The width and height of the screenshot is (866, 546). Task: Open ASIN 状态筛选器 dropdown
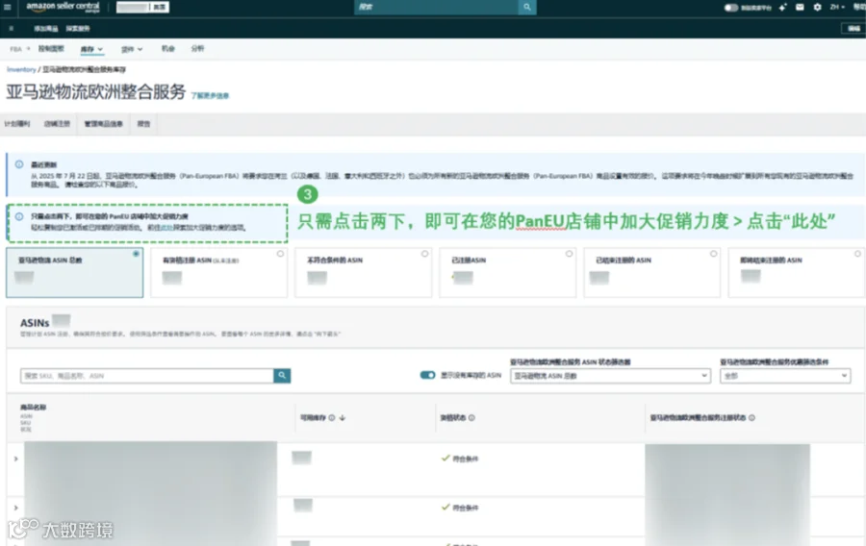pos(610,376)
